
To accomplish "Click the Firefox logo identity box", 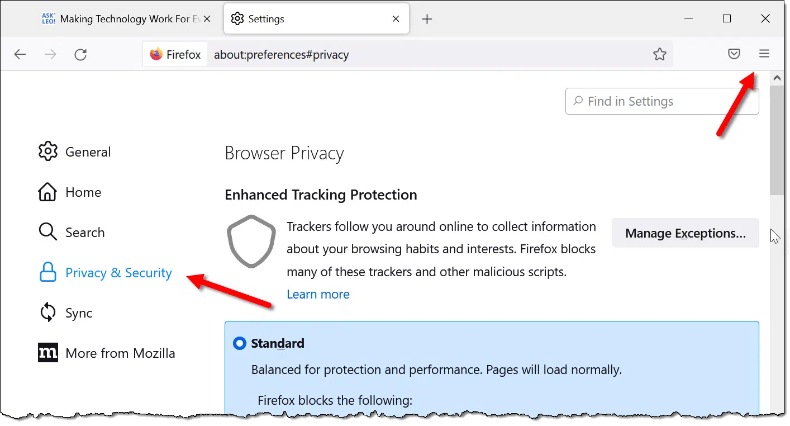I will [x=175, y=54].
